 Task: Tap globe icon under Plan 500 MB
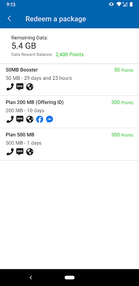[30, 152]
